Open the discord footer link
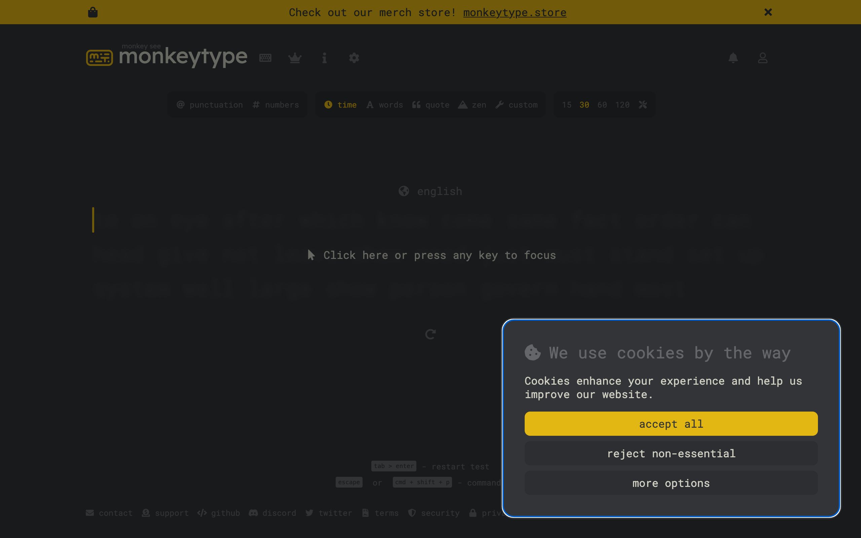Screen dimensions: 861x538 272,513
